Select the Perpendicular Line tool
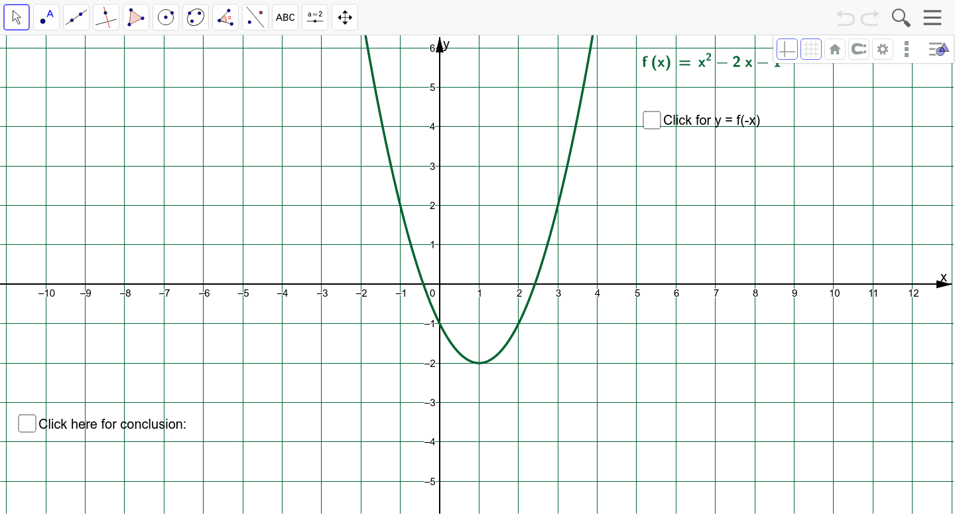Image resolution: width=955 pixels, height=515 pixels. pos(106,17)
